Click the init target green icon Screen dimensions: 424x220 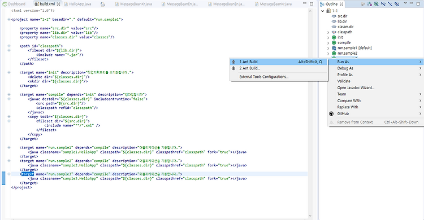pos(334,38)
